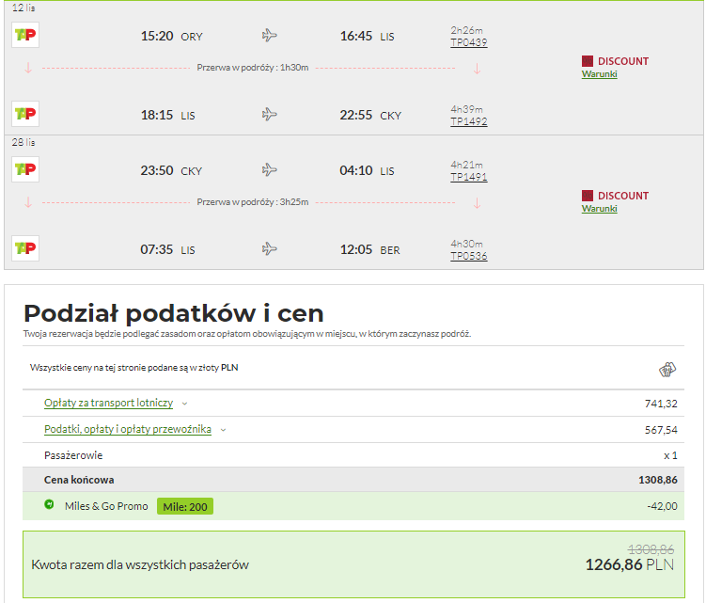Open flight number TP1492 details

[x=469, y=121]
